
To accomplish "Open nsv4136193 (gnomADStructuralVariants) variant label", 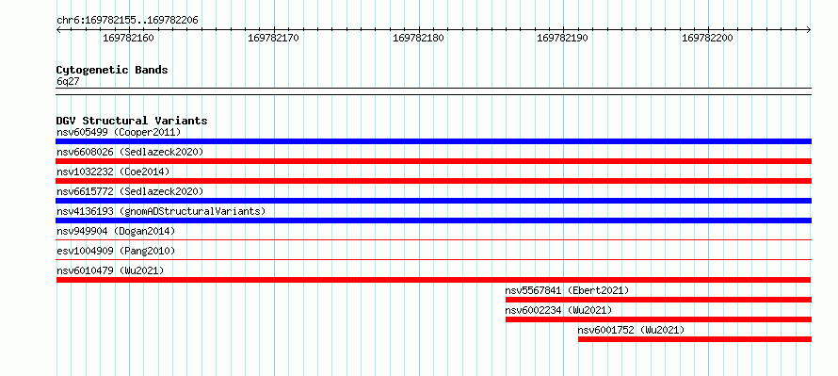I will (161, 211).
